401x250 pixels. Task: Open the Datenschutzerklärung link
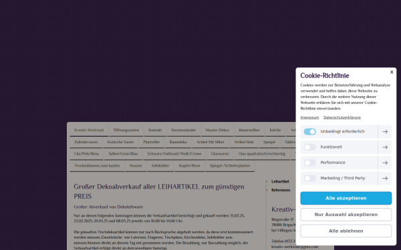click(x=342, y=117)
